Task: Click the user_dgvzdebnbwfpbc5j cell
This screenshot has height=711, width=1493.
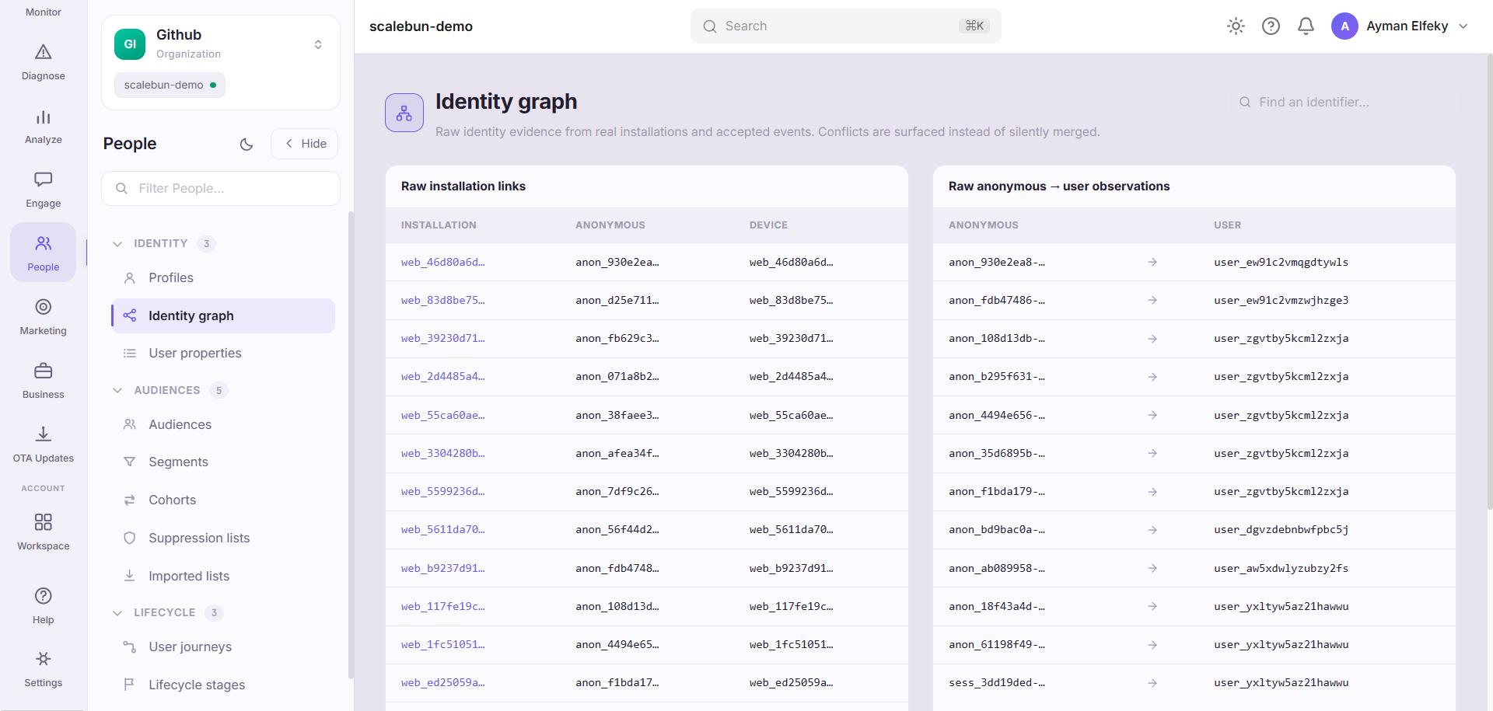Action: click(1281, 530)
